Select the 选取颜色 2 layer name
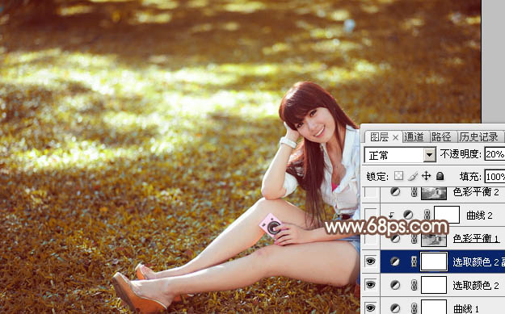505x314 pixels. [476, 285]
